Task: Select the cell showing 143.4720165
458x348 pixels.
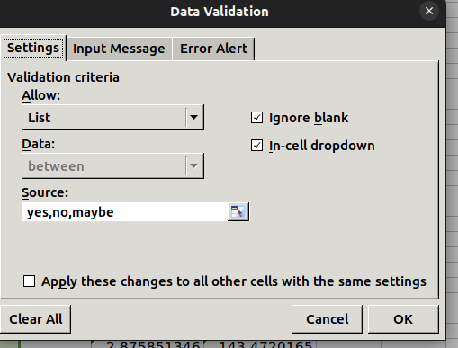Action: [x=260, y=344]
